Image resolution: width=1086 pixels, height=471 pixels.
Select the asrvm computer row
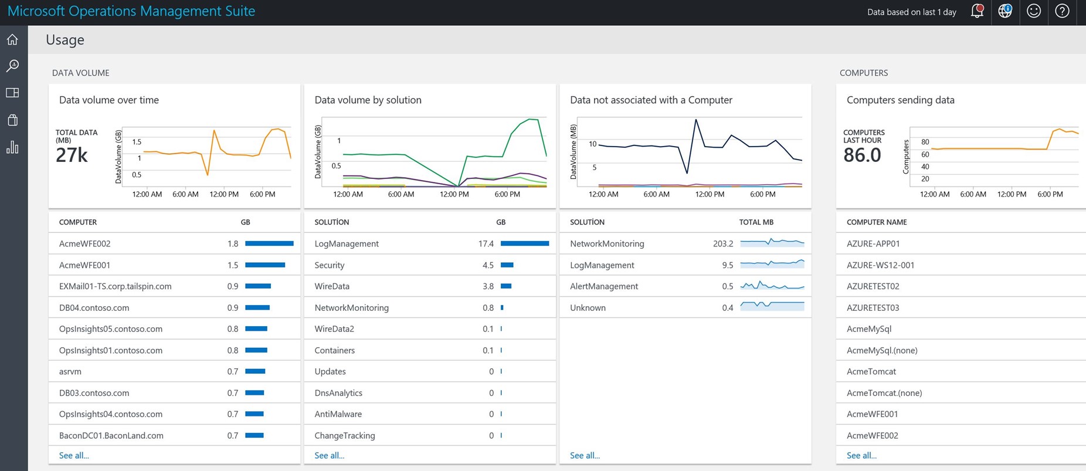[x=174, y=371]
